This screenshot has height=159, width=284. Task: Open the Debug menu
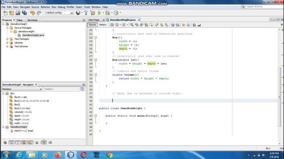(61, 7)
